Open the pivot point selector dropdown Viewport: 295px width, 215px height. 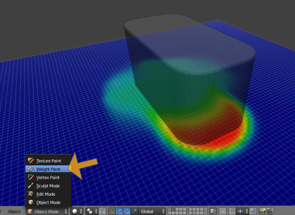pyautogui.click(x=91, y=211)
